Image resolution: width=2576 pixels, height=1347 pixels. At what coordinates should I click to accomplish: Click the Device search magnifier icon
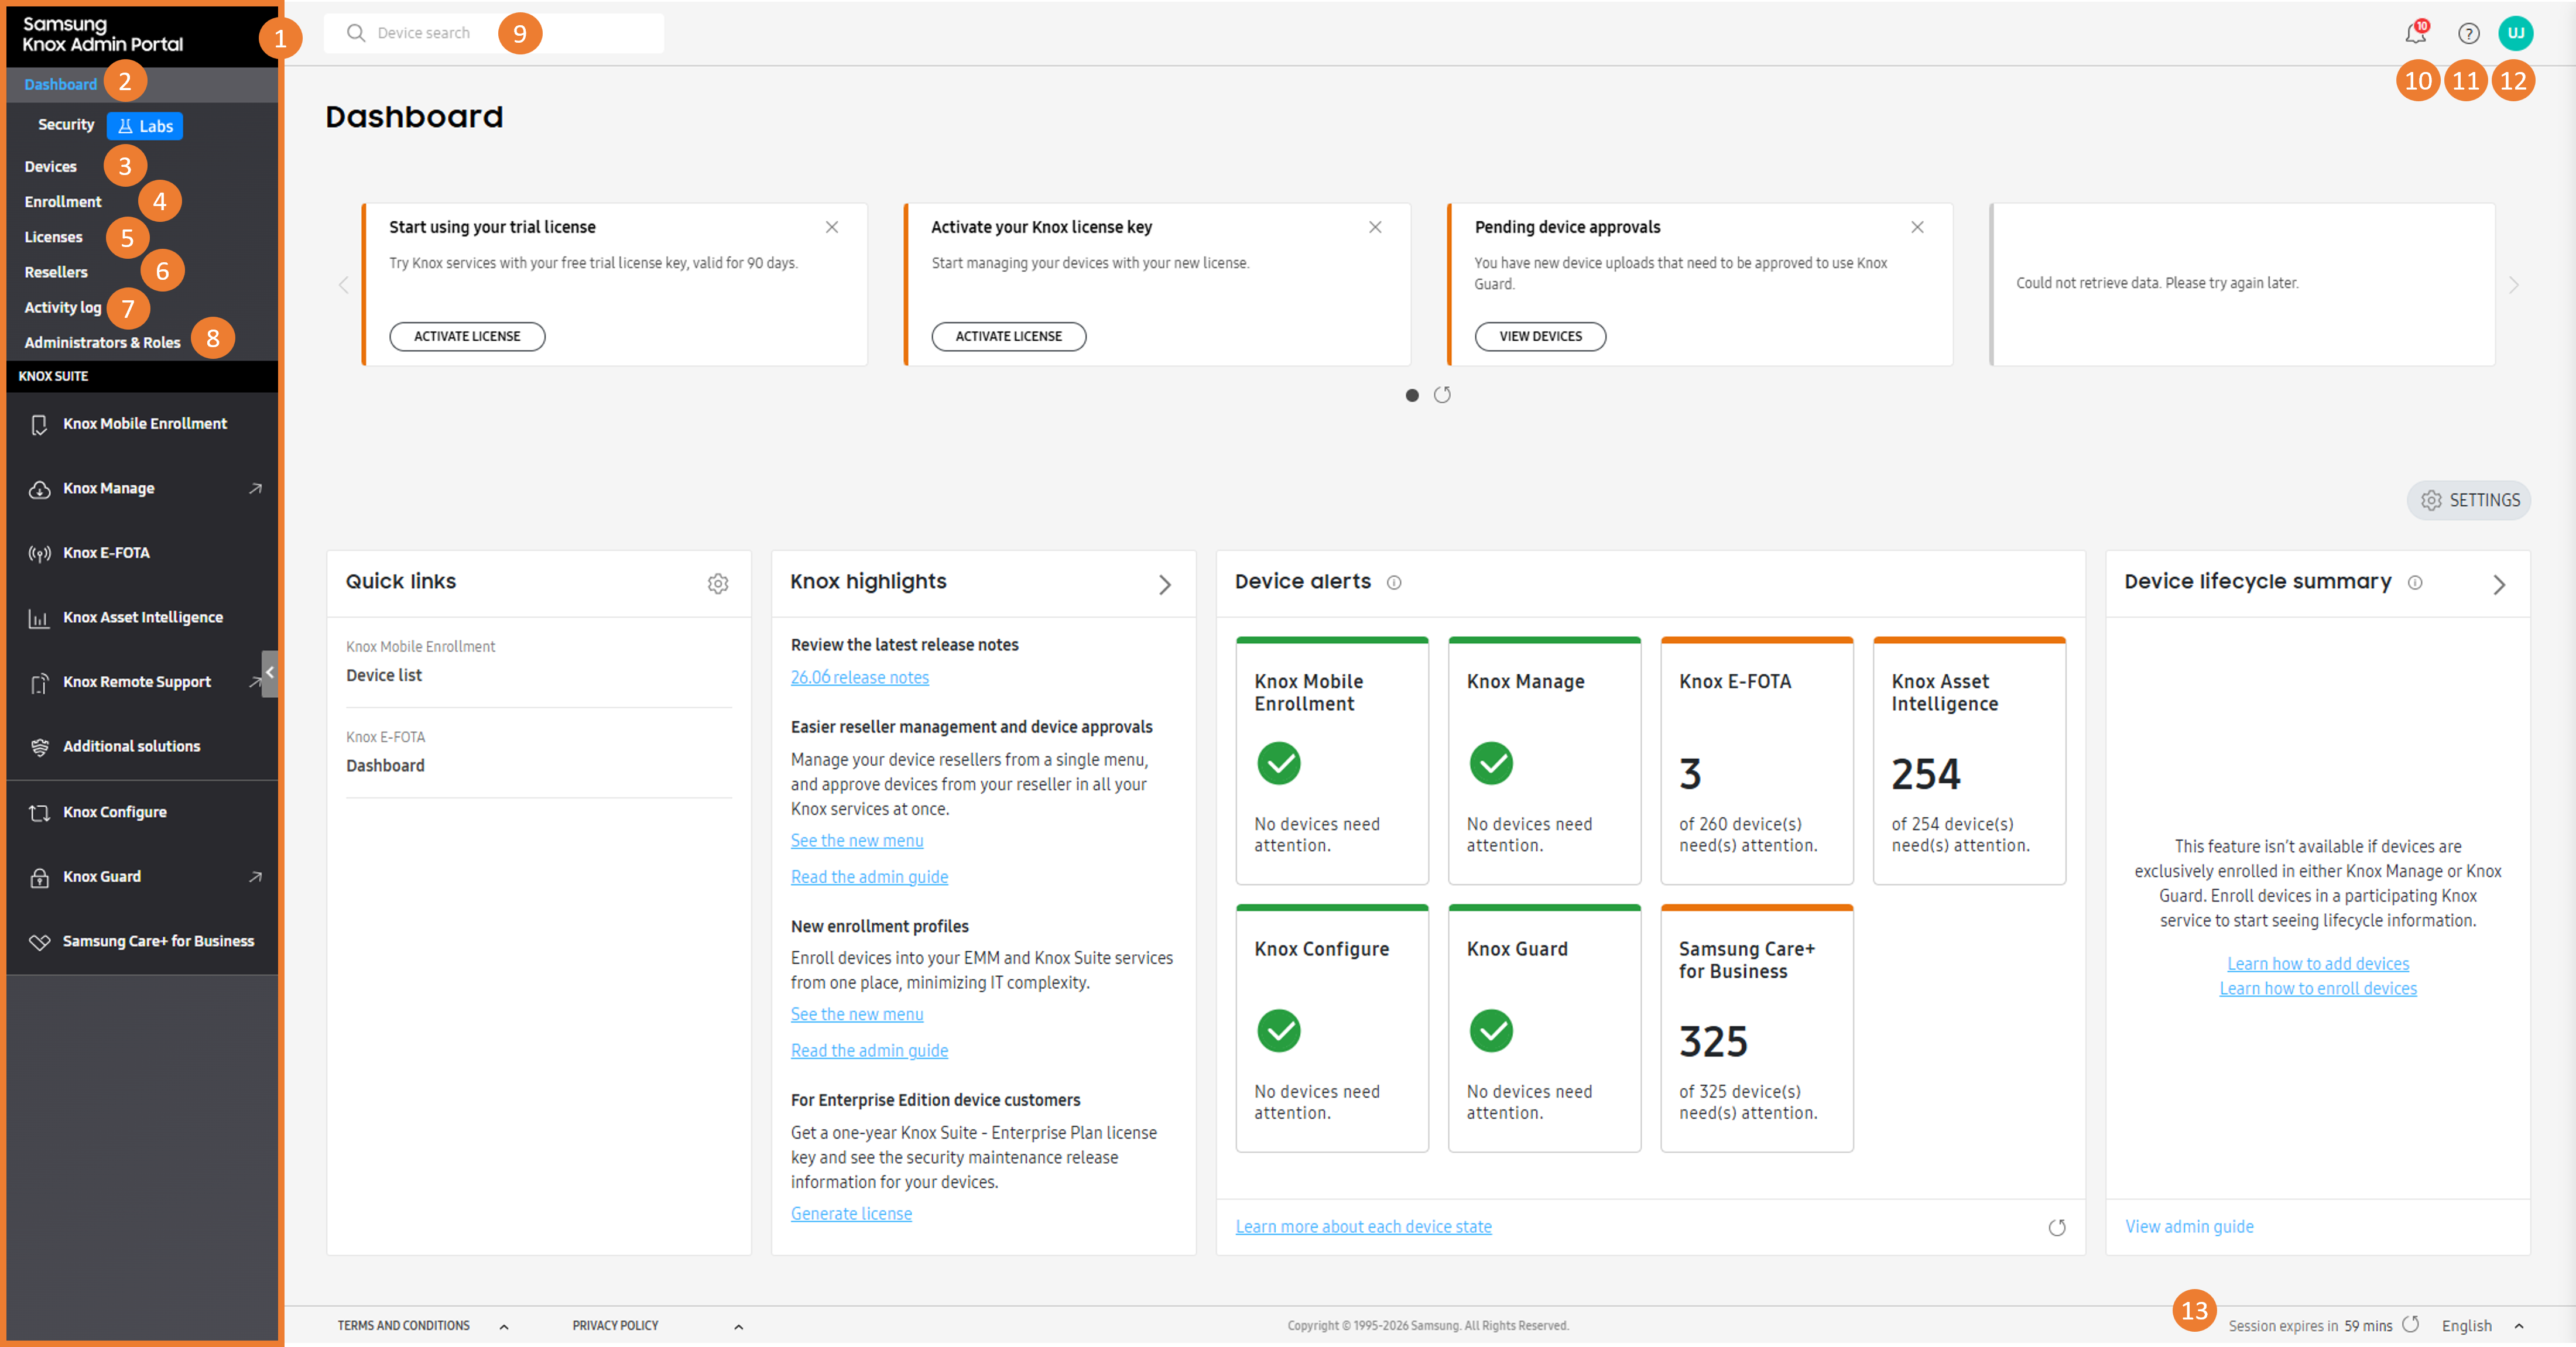(355, 33)
